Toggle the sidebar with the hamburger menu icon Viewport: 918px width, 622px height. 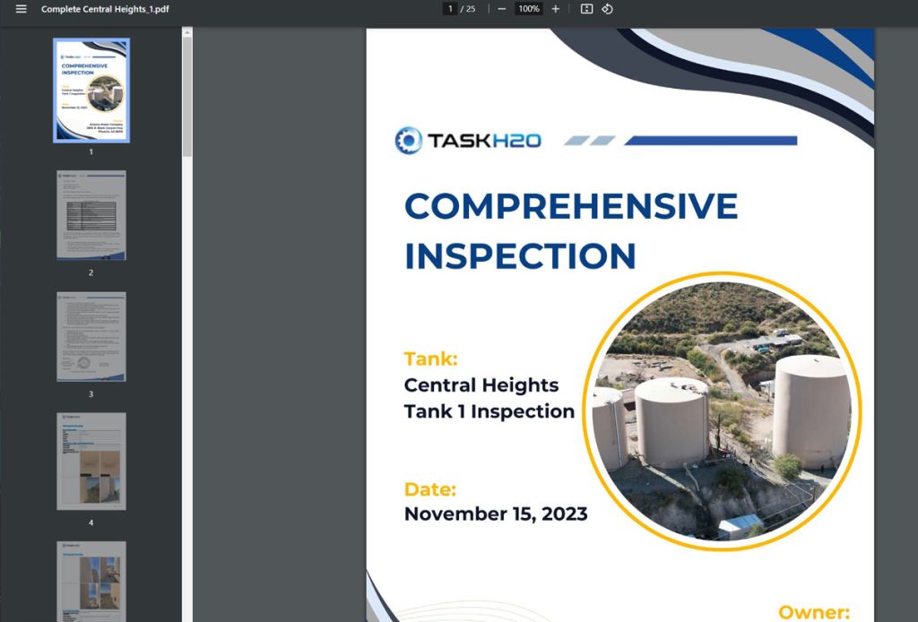point(22,9)
